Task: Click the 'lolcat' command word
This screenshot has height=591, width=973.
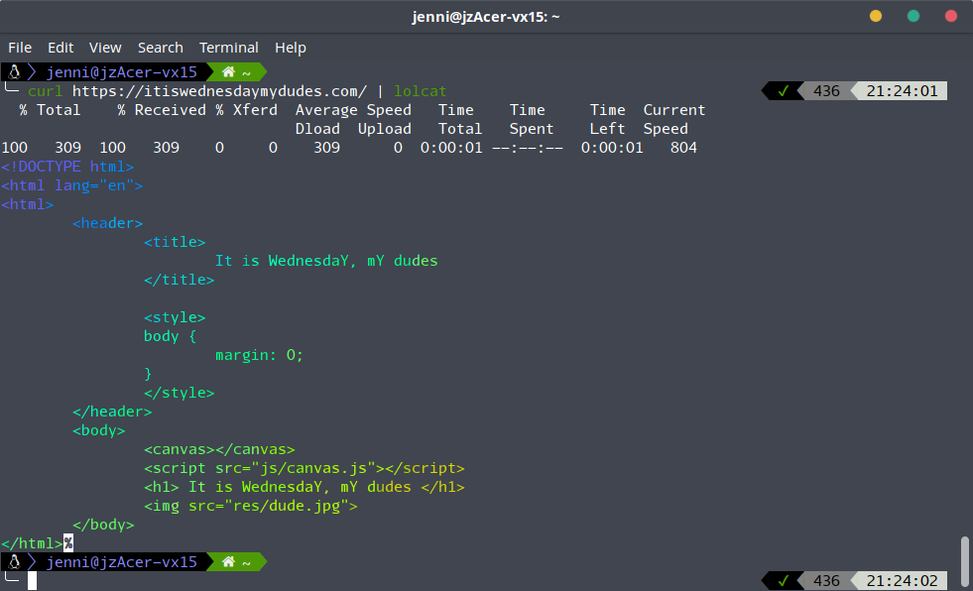Action: click(421, 91)
